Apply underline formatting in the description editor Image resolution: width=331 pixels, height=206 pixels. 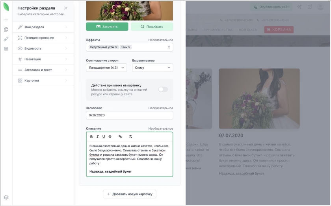(x=104, y=137)
